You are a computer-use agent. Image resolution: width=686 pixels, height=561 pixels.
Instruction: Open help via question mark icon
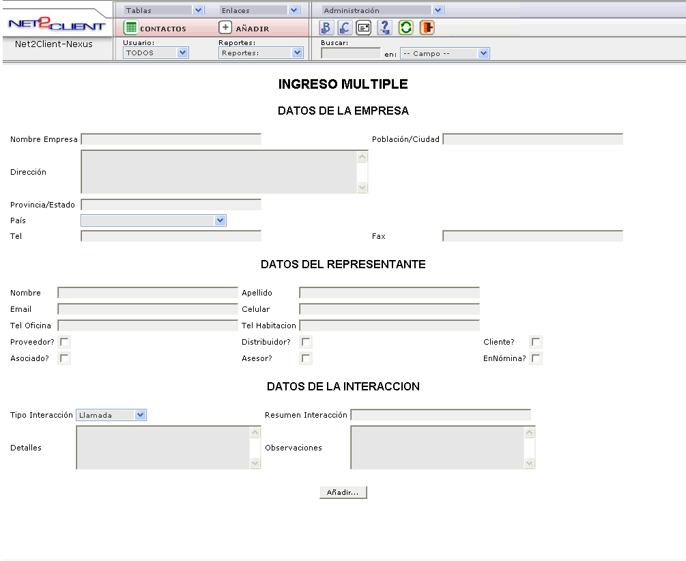[385, 28]
